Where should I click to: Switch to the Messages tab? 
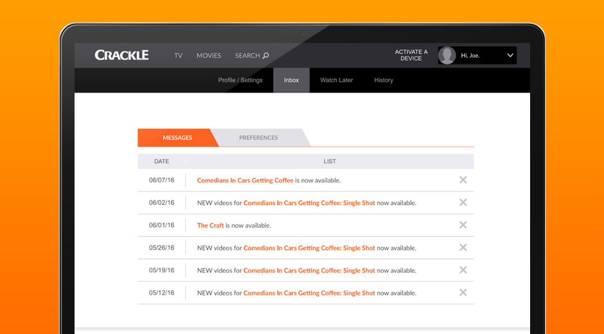177,137
